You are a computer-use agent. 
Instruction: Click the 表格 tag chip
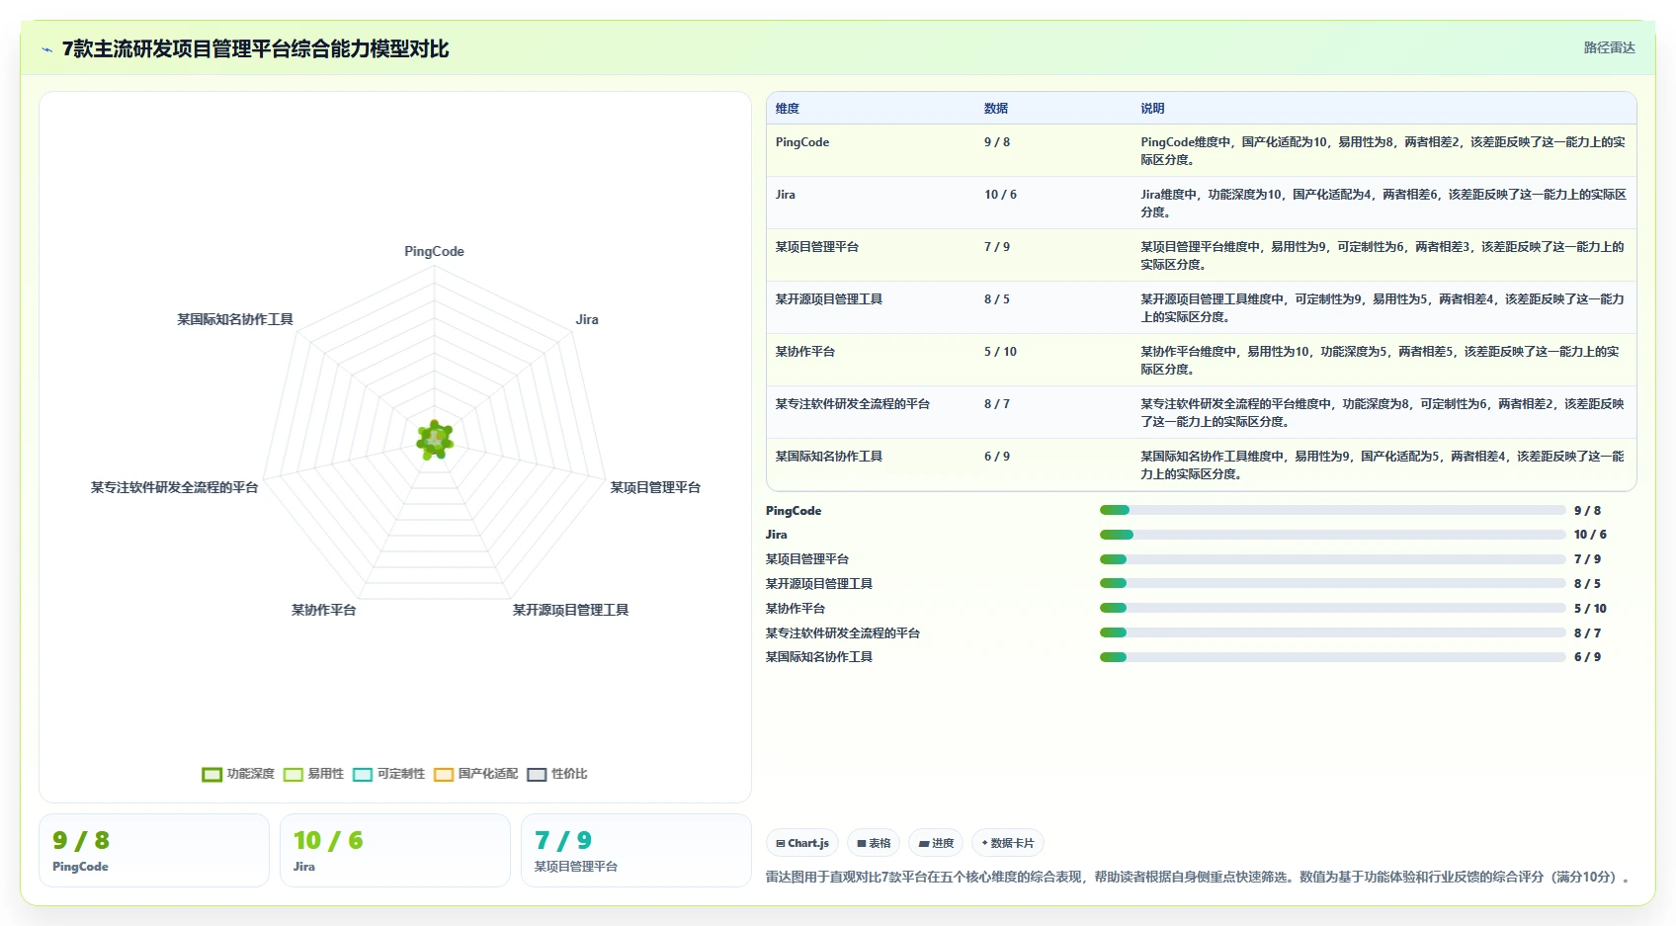pyautogui.click(x=874, y=843)
